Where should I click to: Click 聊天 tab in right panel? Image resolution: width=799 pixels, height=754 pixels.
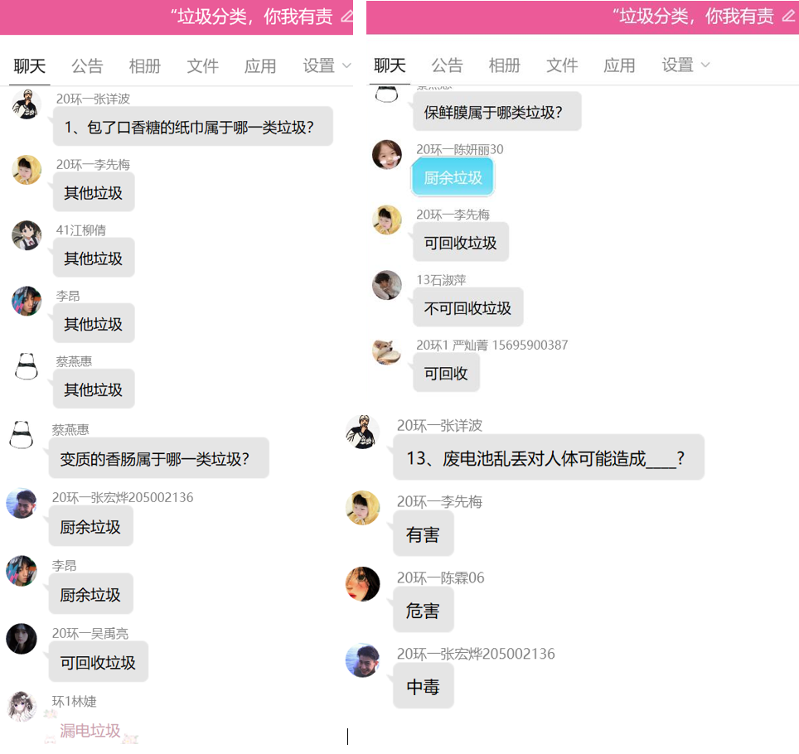(390, 65)
